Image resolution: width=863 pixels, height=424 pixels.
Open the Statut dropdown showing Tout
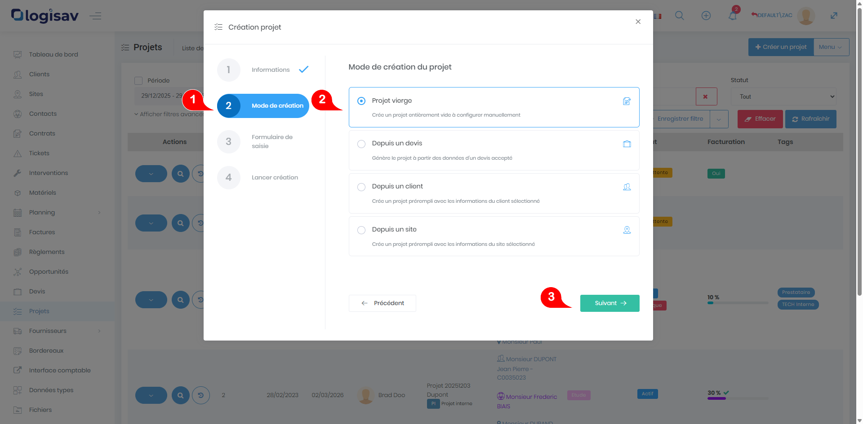(x=783, y=96)
